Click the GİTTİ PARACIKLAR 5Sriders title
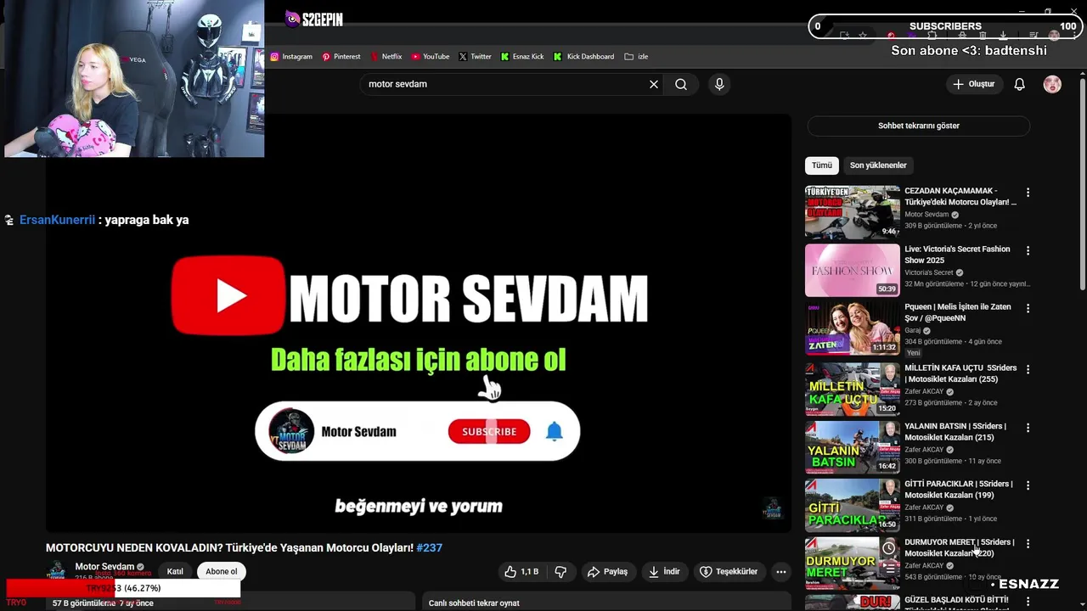The height and width of the screenshot is (611, 1087). click(959, 490)
